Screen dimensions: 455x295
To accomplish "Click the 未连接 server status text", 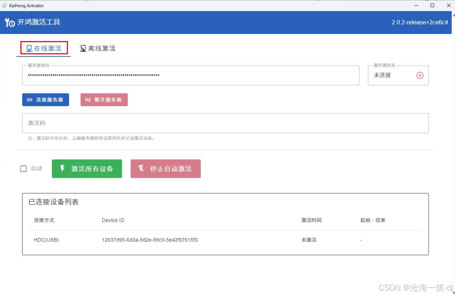I will [382, 75].
